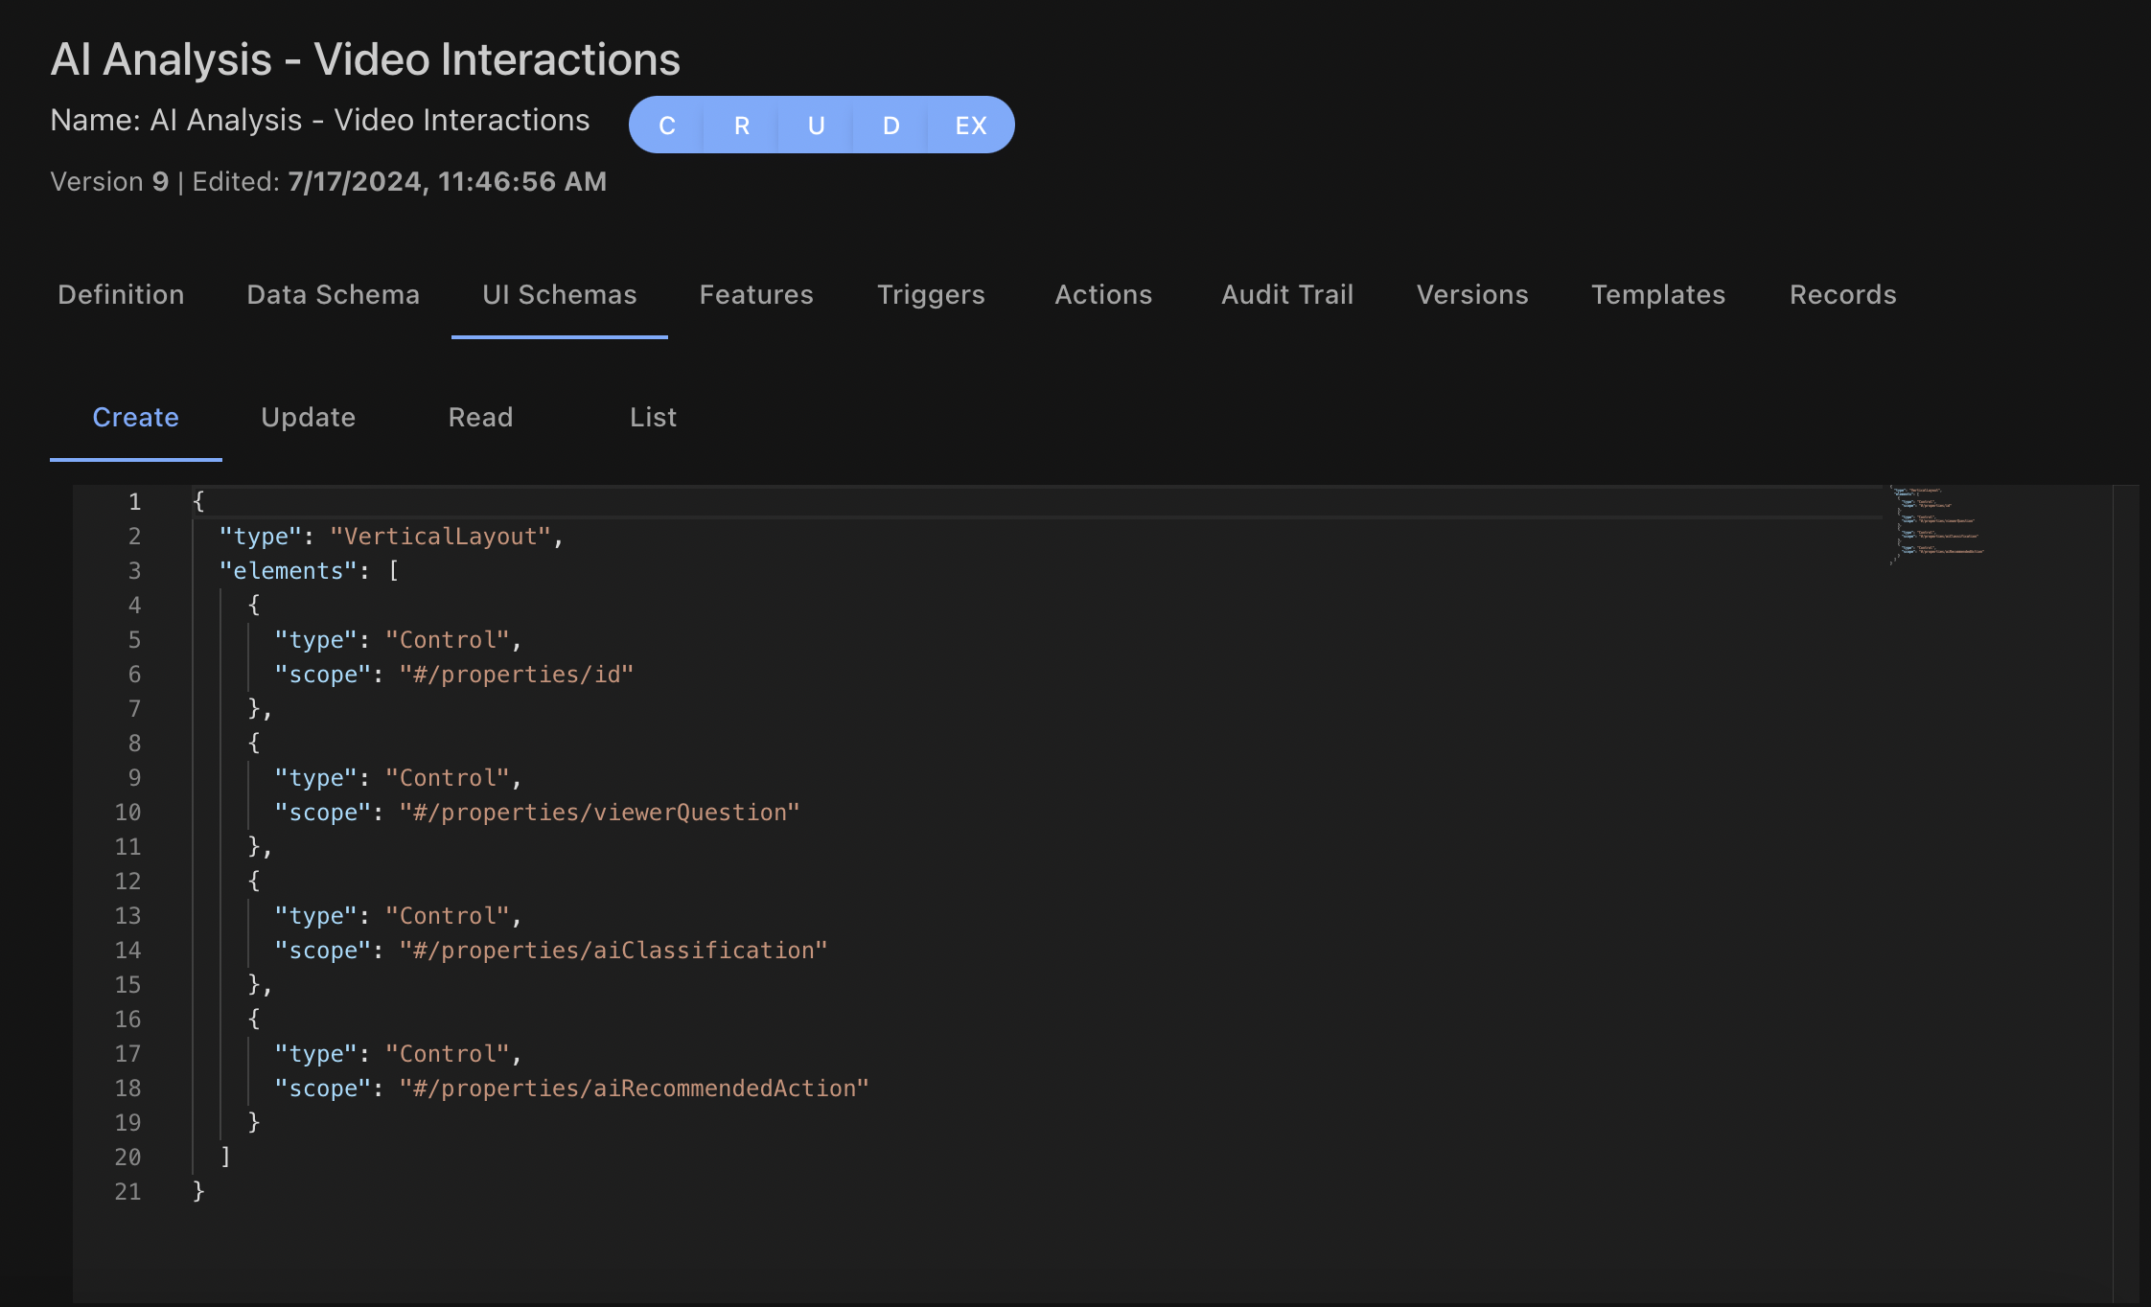Image resolution: width=2151 pixels, height=1307 pixels.
Task: Select the List UI schema sub-tab
Action: [653, 418]
